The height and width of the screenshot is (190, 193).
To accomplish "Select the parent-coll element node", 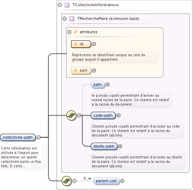I will click(106, 181).
